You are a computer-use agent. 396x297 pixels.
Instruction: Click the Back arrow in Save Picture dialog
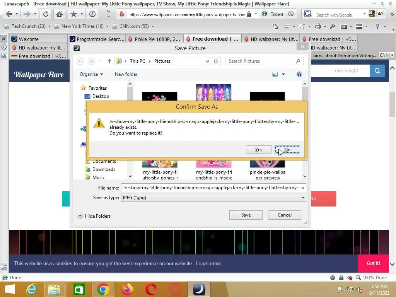pyautogui.click(x=80, y=61)
